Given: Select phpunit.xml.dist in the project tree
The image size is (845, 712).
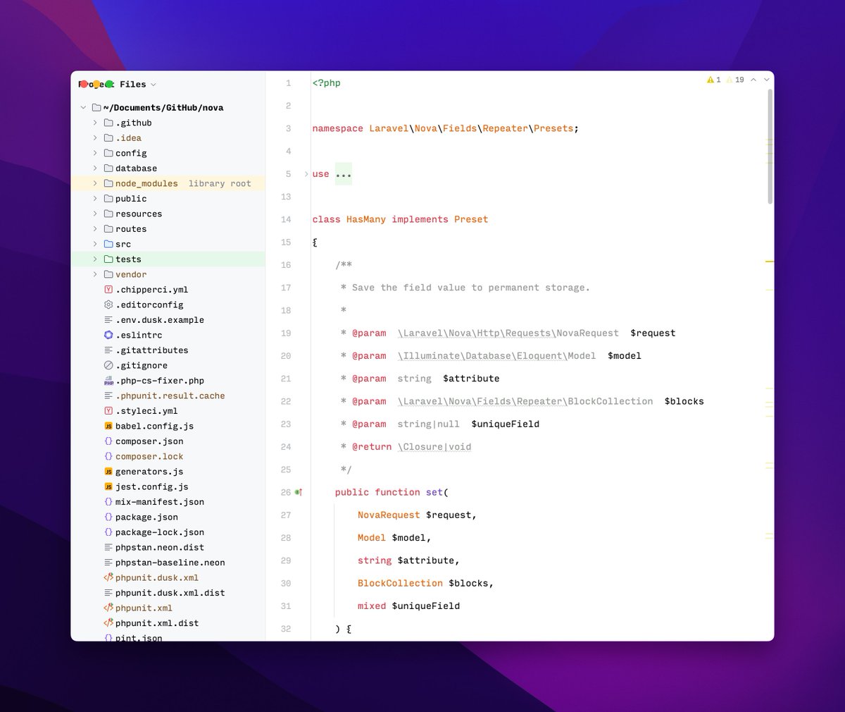Looking at the screenshot, I should pyautogui.click(x=168, y=623).
